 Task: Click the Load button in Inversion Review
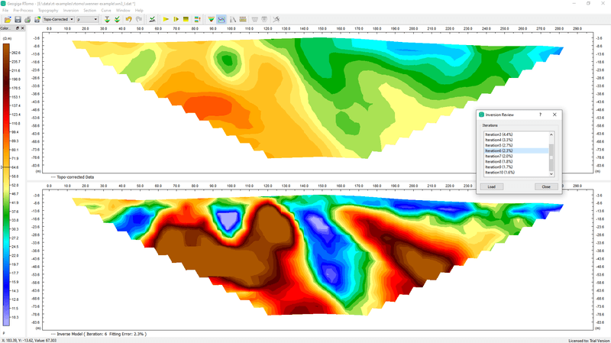pos(491,186)
